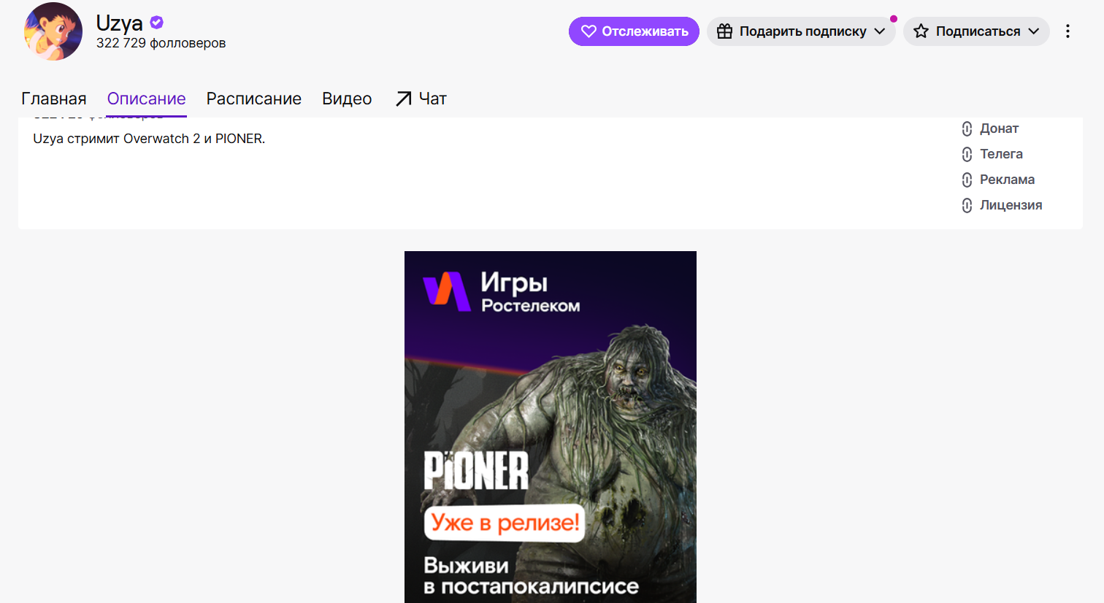Open the three-dot more options menu
Screen dimensions: 1104x603
(x=1067, y=31)
